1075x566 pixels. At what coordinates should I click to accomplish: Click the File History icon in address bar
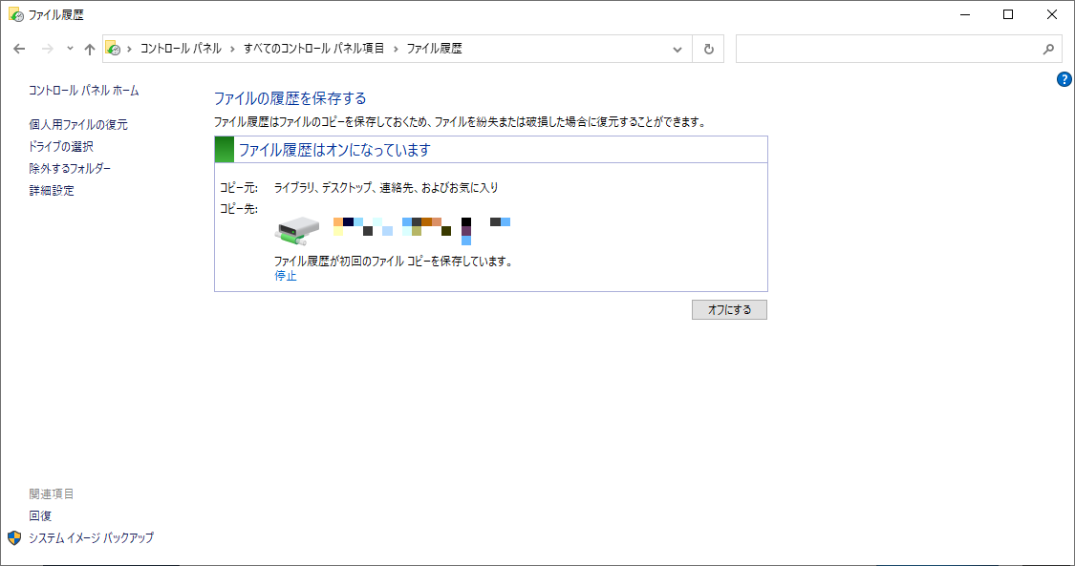point(114,49)
